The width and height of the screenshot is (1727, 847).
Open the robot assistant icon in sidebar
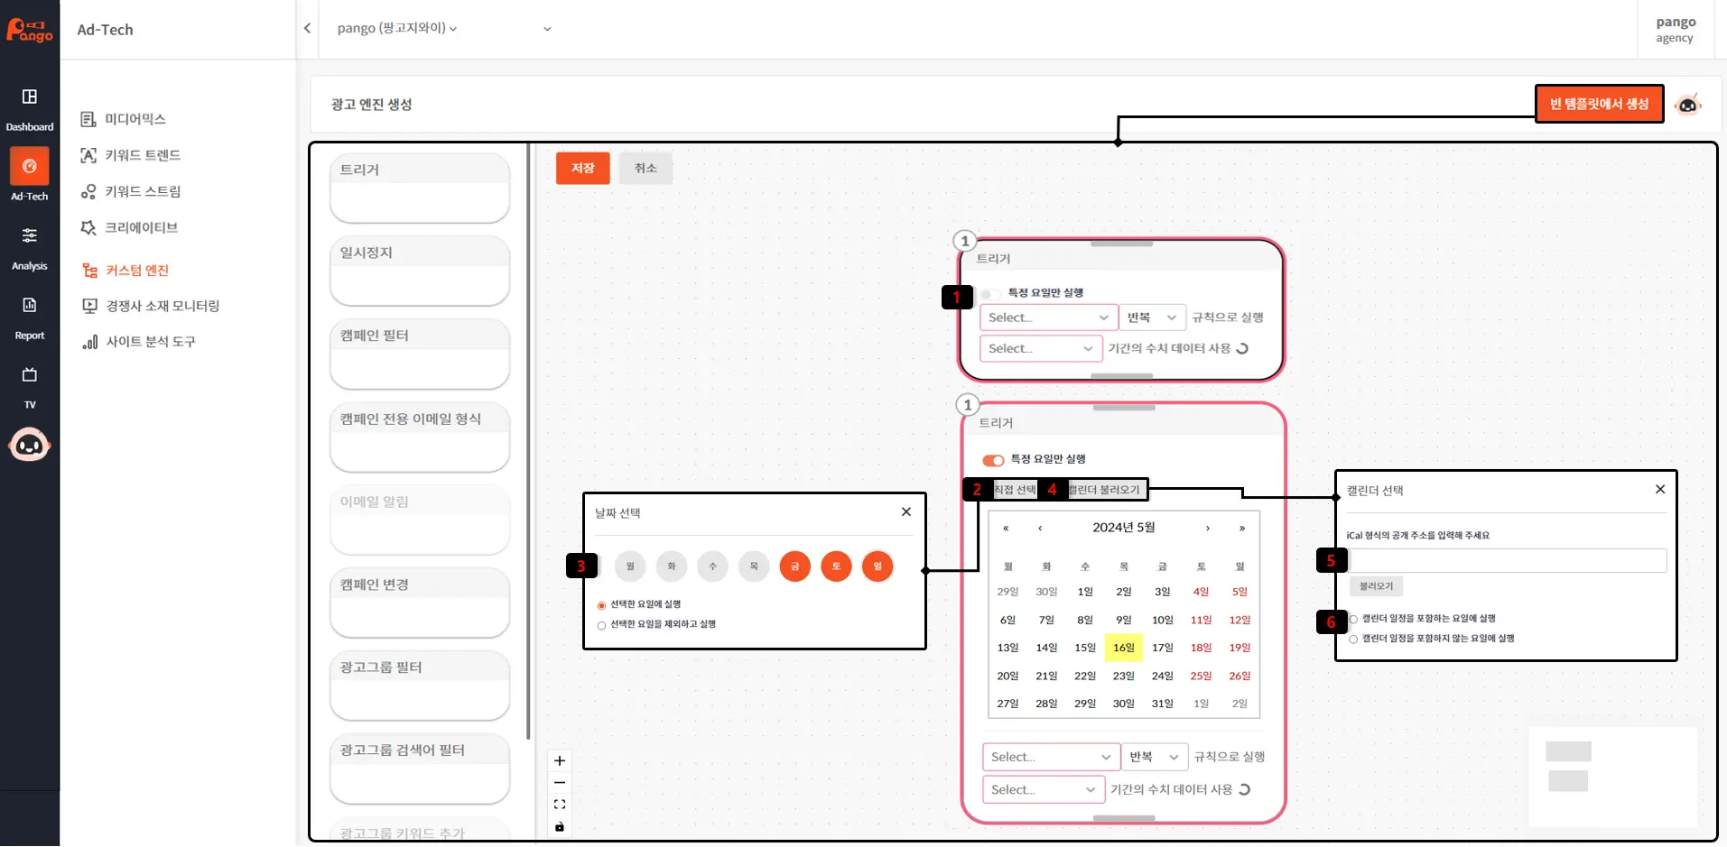[30, 445]
